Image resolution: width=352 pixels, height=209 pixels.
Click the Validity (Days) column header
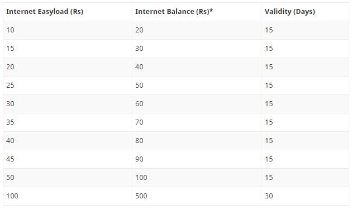305,12
